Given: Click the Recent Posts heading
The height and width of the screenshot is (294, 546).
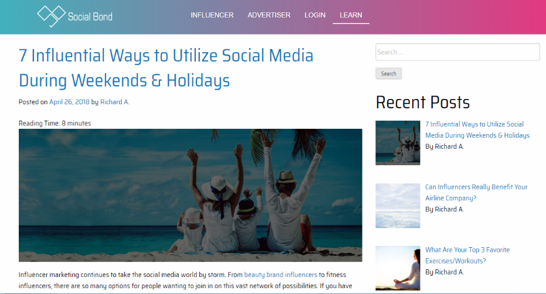Looking at the screenshot, I should (x=423, y=102).
